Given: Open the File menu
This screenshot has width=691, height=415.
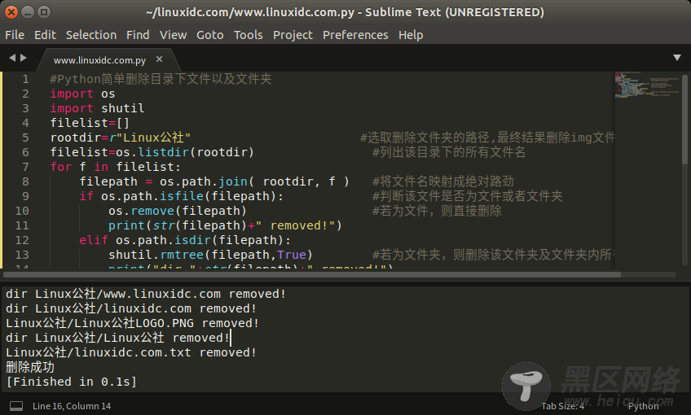Looking at the screenshot, I should pyautogui.click(x=15, y=35).
